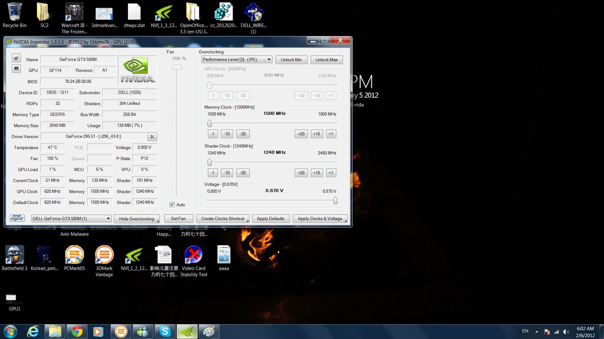
Task: Increase Memory Clock by +10
Action: point(316,134)
